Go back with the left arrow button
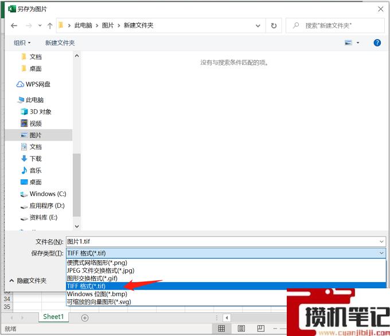This screenshot has width=390, height=336. [x=14, y=25]
